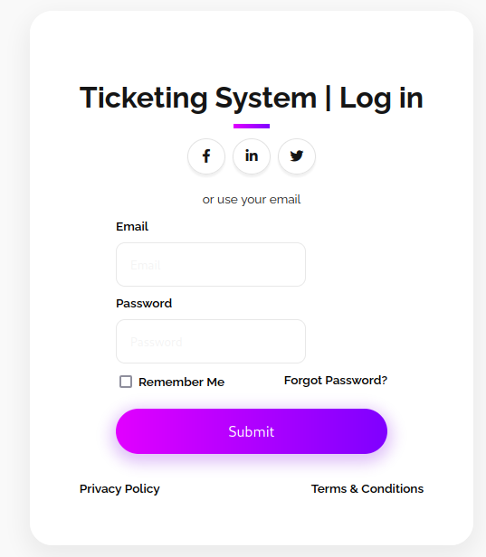Open the Terms & Conditions link
Screen dimensions: 486x557
pos(367,489)
